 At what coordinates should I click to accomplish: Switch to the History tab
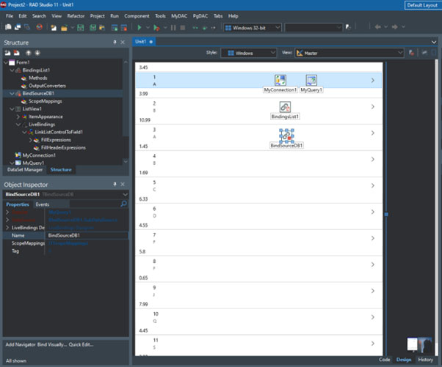click(x=425, y=360)
